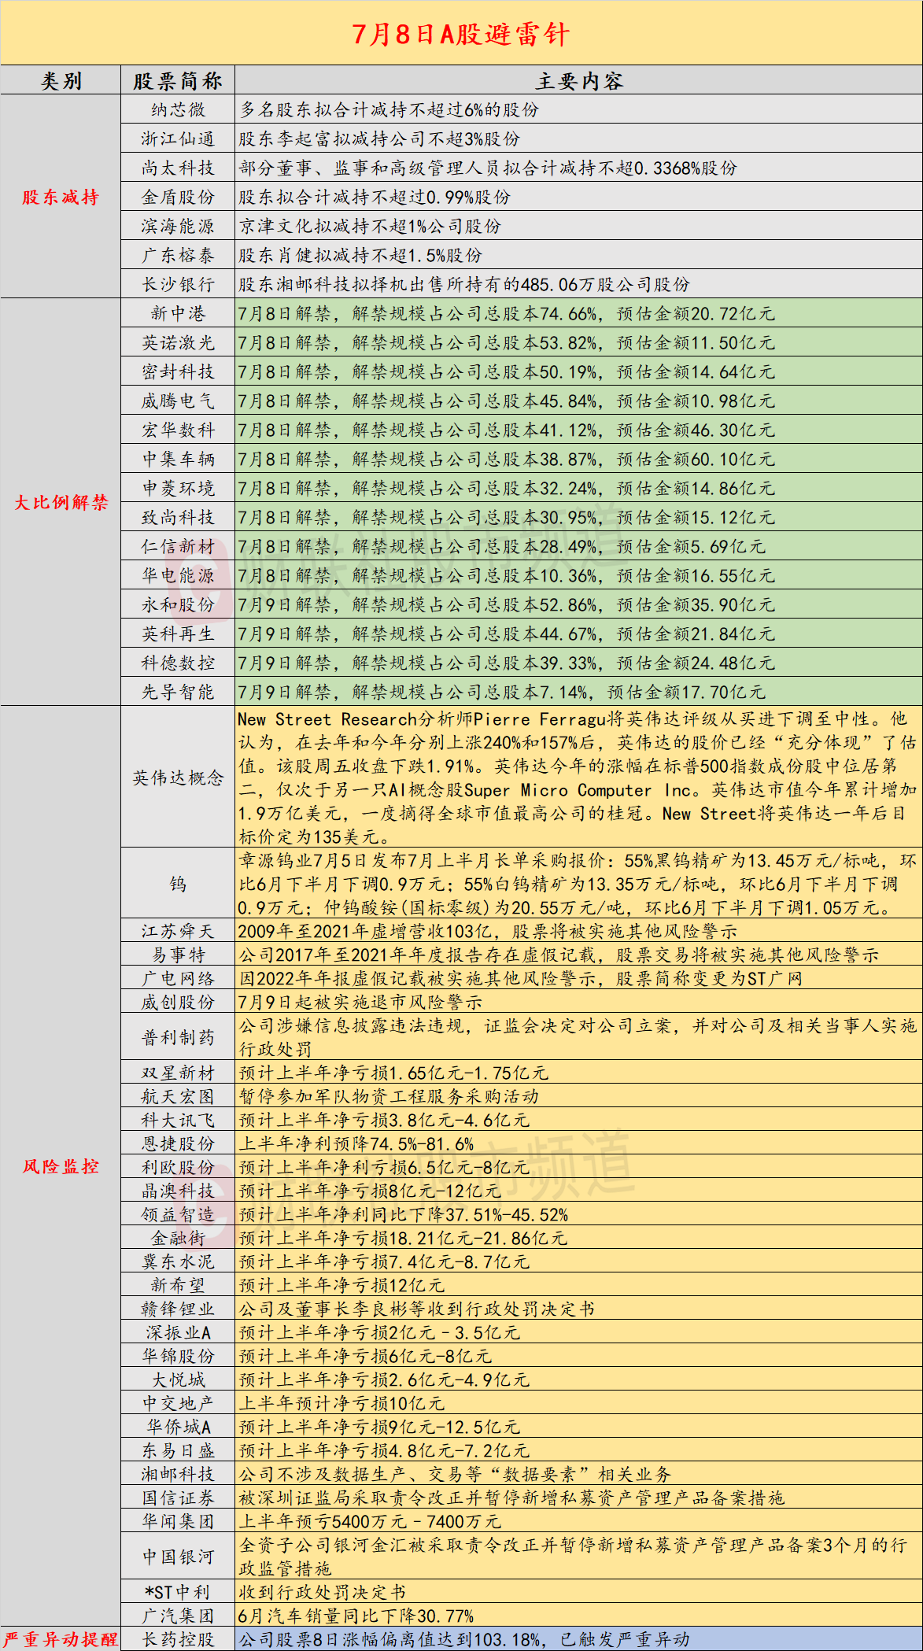Click the 英科再生 stock cell
Image resolution: width=923 pixels, height=1651 pixels.
(x=178, y=633)
